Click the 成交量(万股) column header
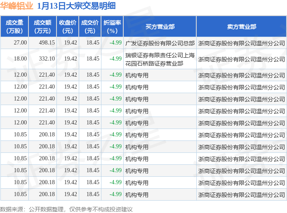Image resolution: width=287 pixels, height=213 pixels. pyautogui.click(x=14, y=26)
